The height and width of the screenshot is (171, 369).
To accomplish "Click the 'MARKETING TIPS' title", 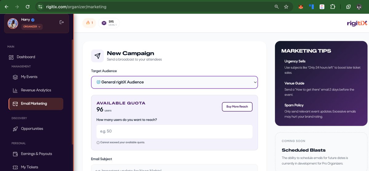I will pyautogui.click(x=306, y=51).
